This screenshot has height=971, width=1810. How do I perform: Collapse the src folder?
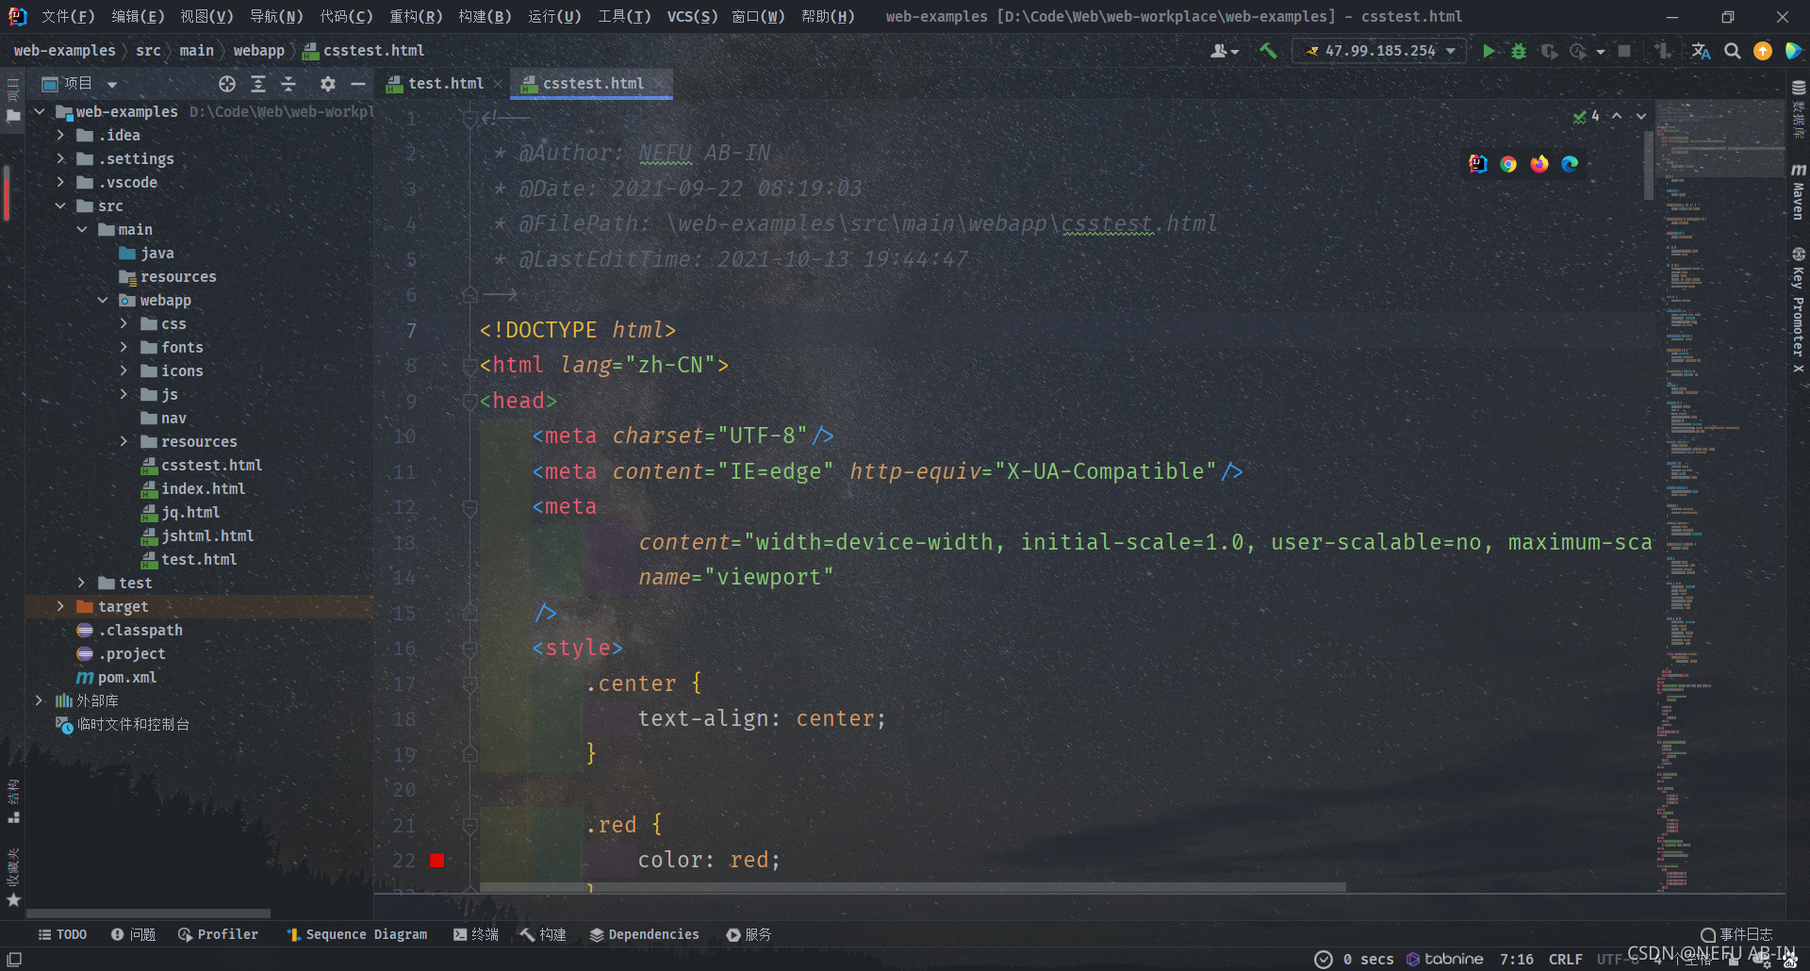[x=60, y=206]
